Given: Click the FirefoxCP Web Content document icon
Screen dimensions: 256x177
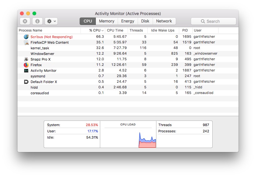Looking at the screenshot, I should [26, 42].
